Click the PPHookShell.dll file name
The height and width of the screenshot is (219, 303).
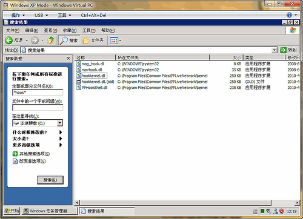pyautogui.click(x=95, y=88)
